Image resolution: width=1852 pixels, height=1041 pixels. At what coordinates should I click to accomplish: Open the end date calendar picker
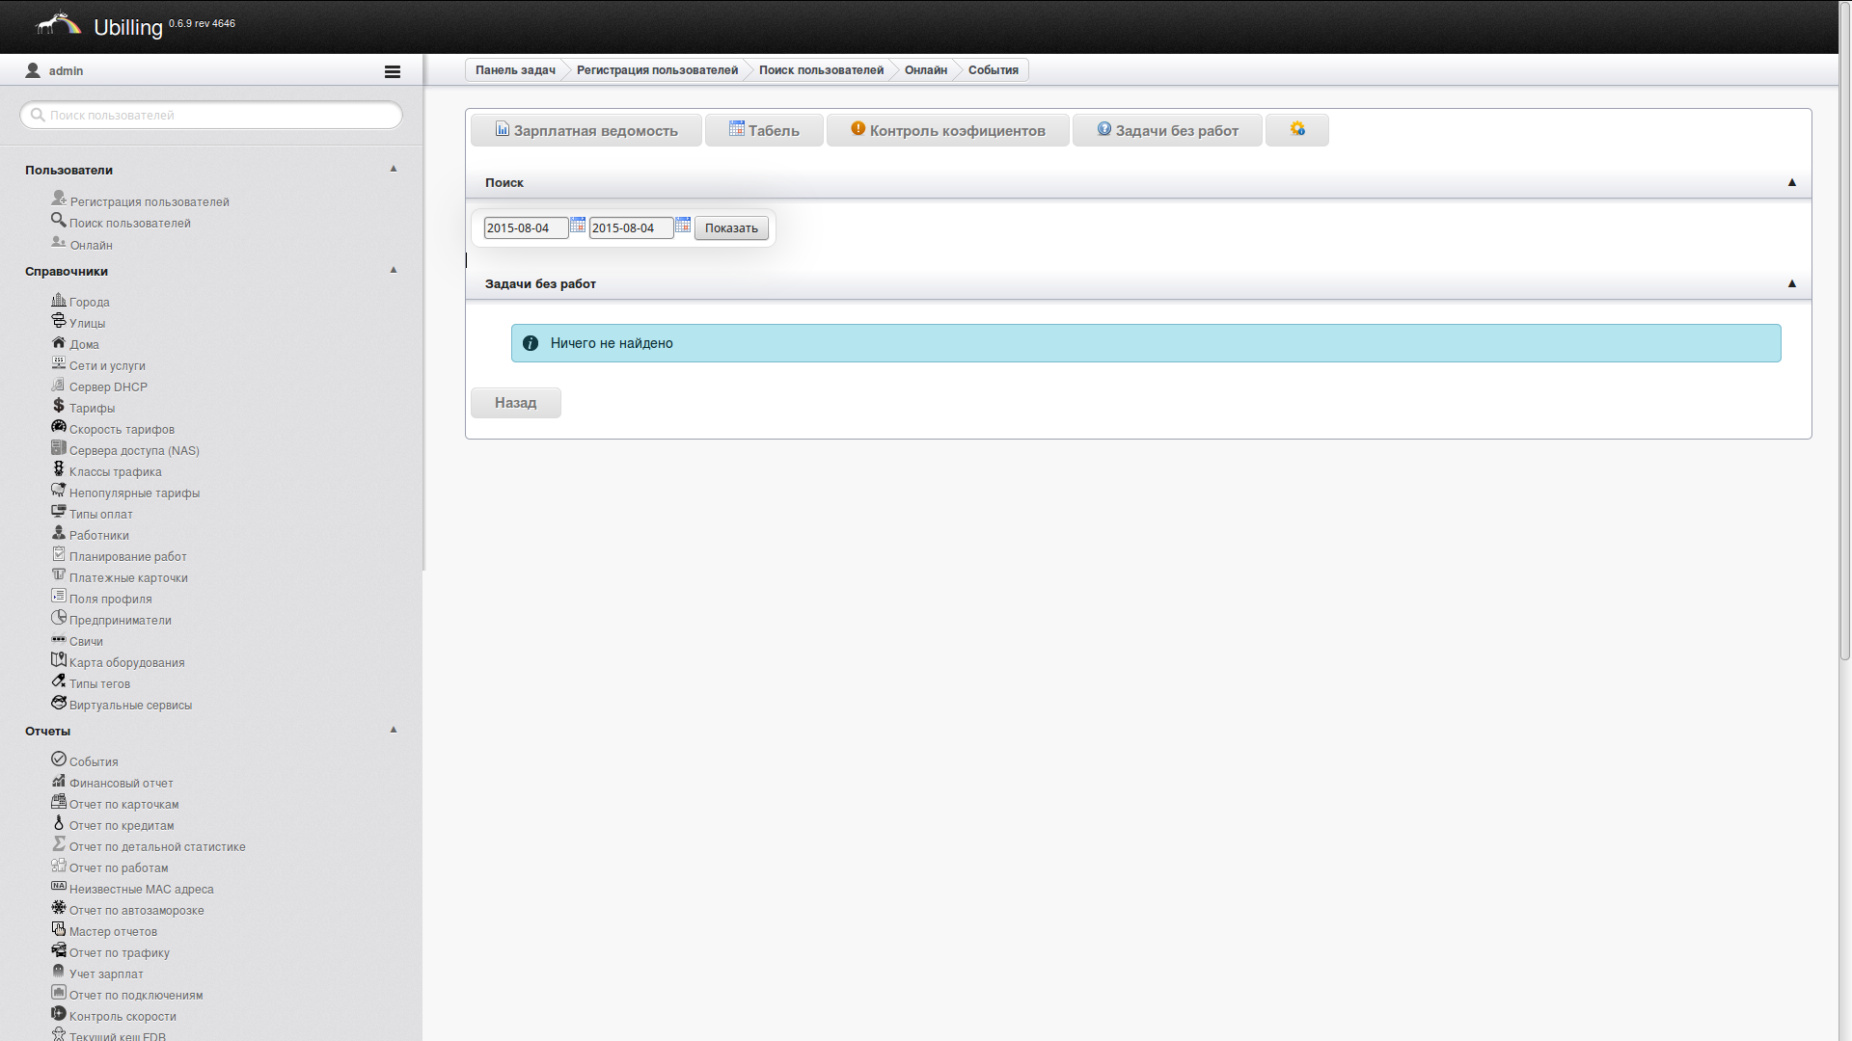pyautogui.click(x=683, y=226)
